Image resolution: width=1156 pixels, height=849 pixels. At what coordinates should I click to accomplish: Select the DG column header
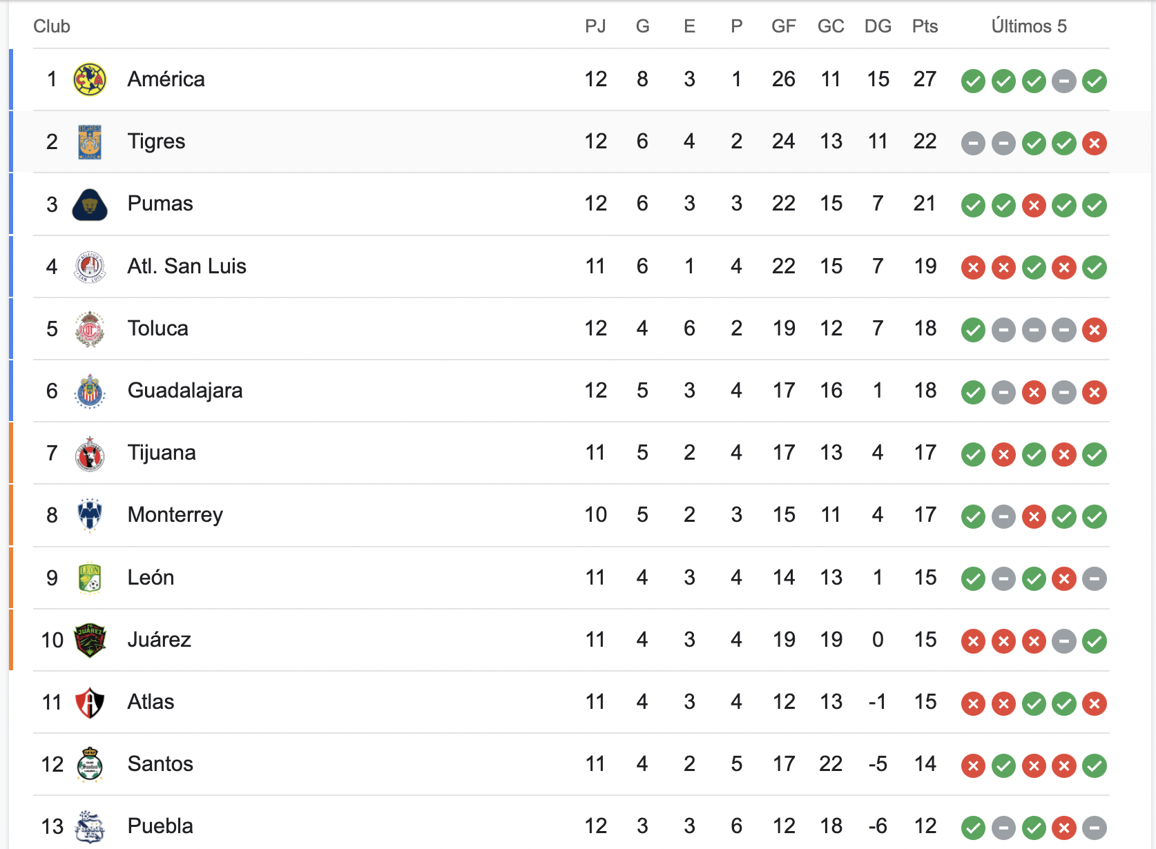point(878,26)
